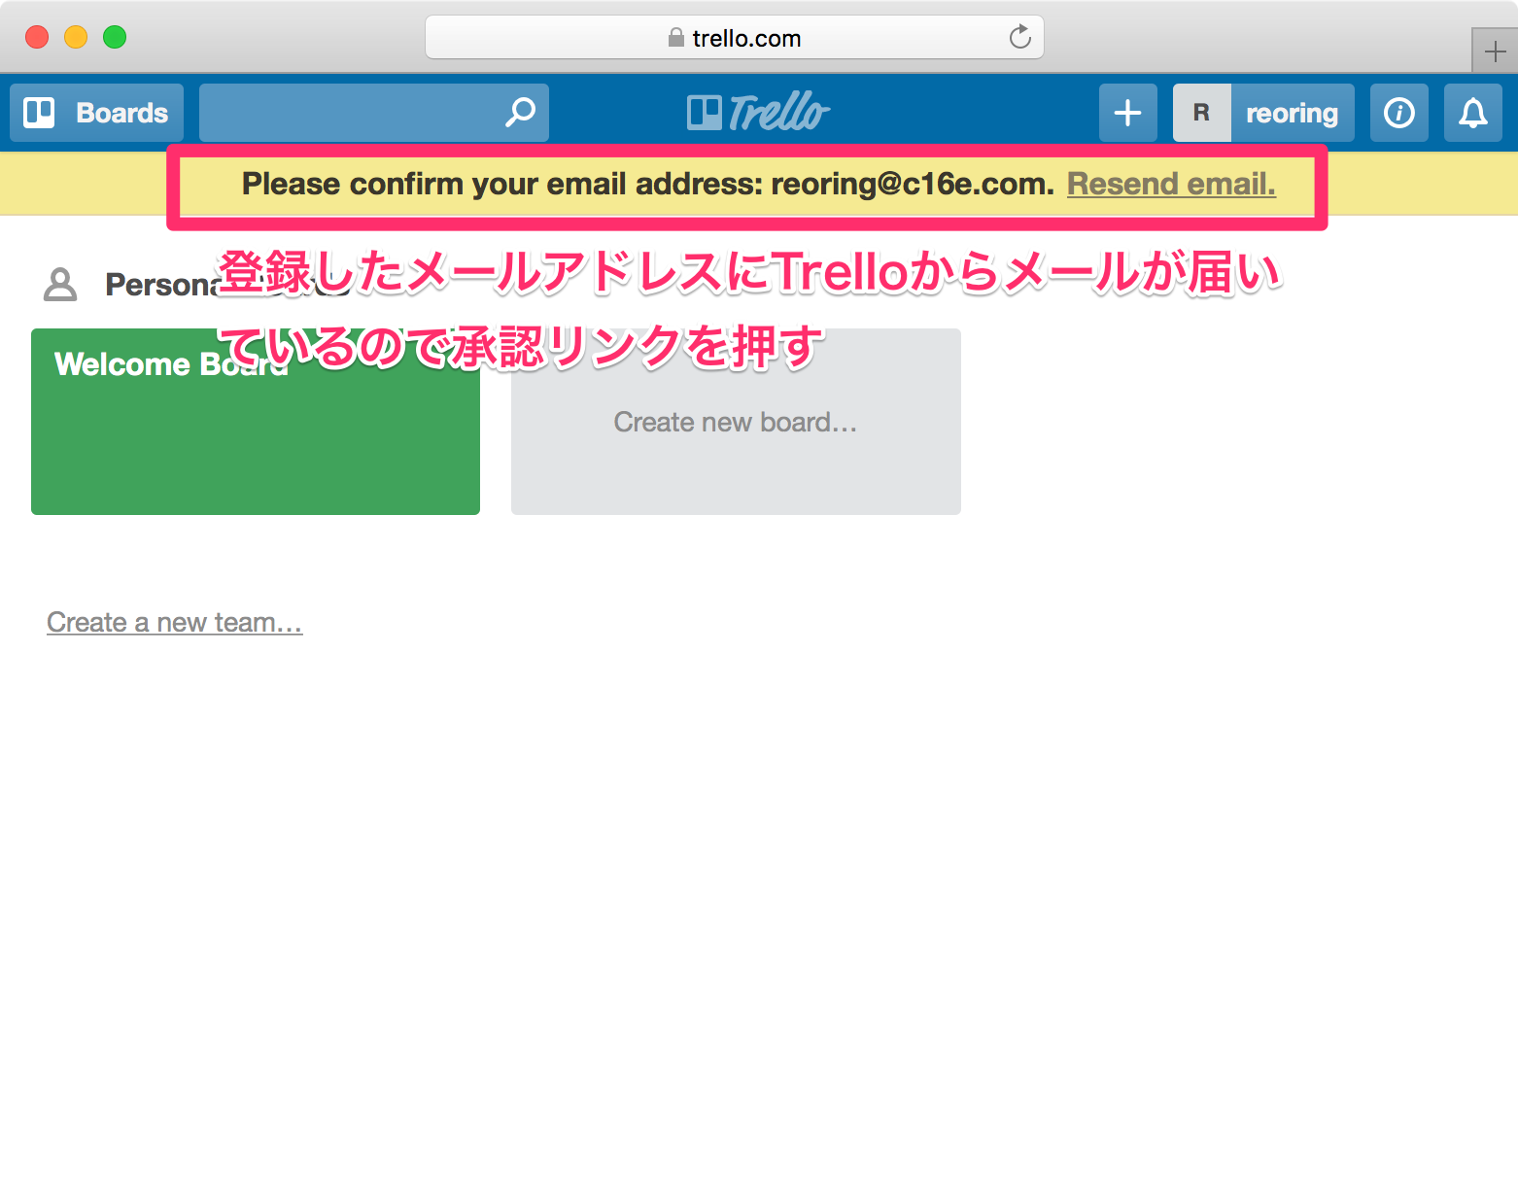This screenshot has width=1518, height=1203.
Task: Minimize the Safari window
Action: click(76, 37)
